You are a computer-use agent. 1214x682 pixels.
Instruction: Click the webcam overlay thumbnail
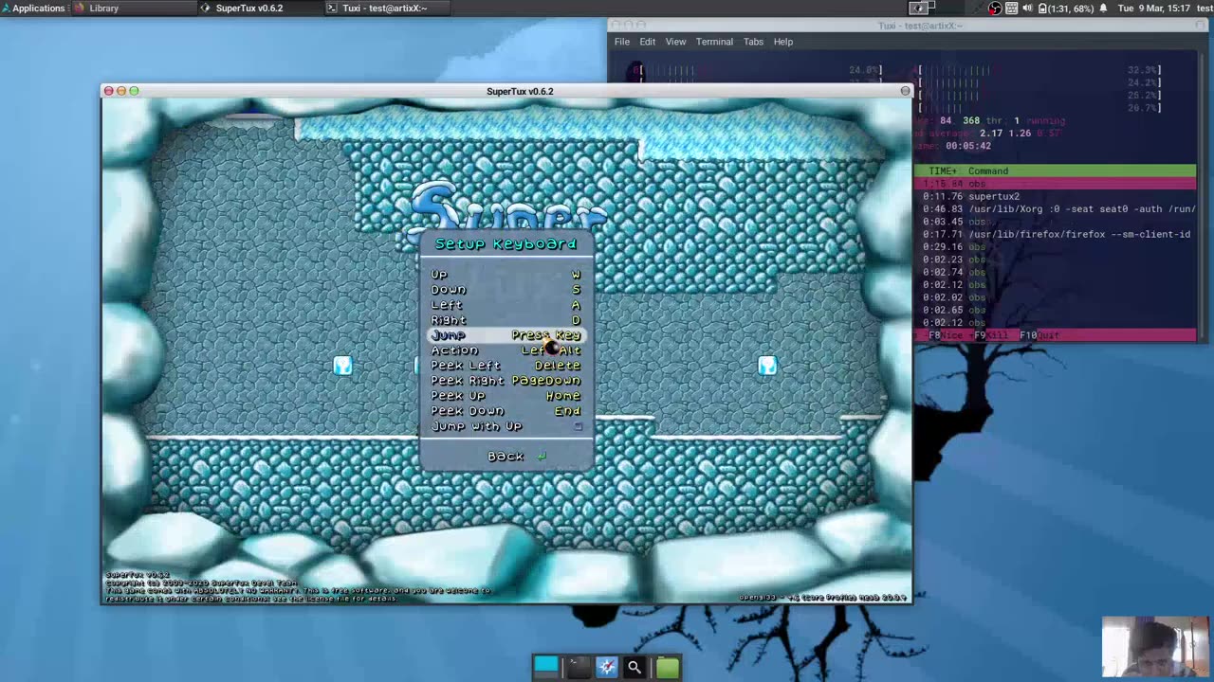[1155, 647]
